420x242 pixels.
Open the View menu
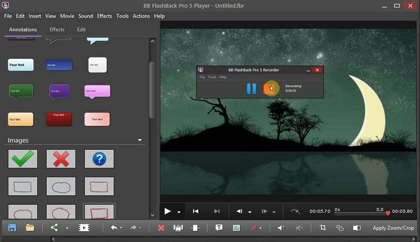(50, 16)
